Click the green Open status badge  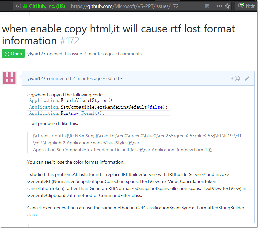[x=13, y=53]
